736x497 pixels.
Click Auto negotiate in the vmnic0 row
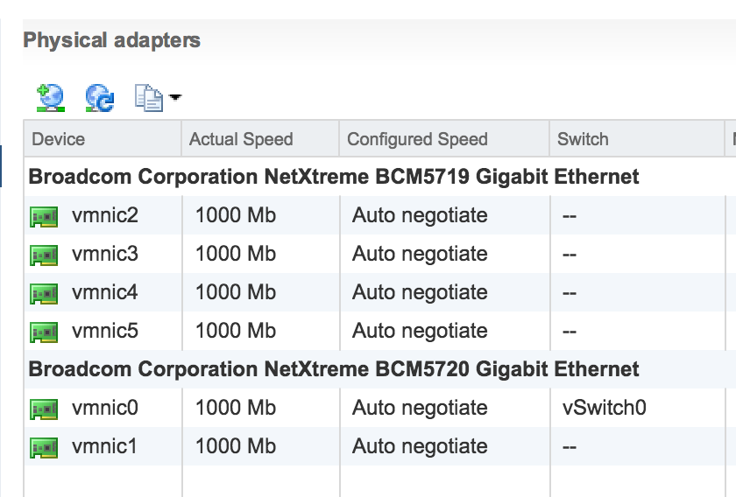coord(420,409)
